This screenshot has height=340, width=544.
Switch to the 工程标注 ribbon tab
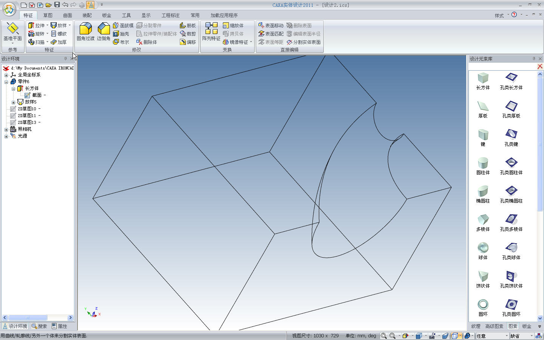point(170,15)
